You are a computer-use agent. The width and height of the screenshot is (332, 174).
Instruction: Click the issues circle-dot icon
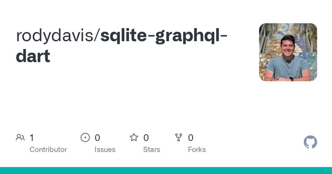[85, 137]
